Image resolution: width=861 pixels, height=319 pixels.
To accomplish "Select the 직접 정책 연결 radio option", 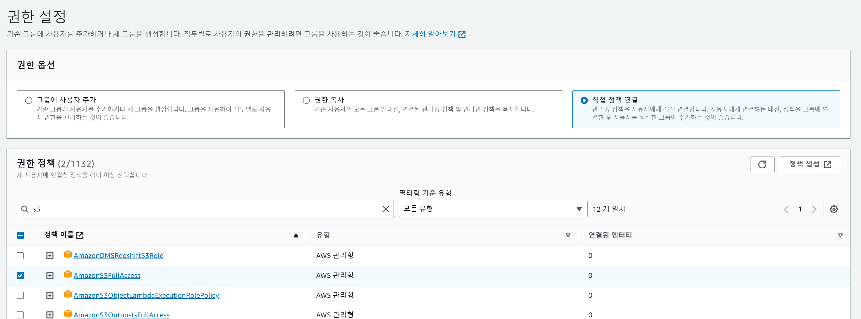I will [584, 100].
